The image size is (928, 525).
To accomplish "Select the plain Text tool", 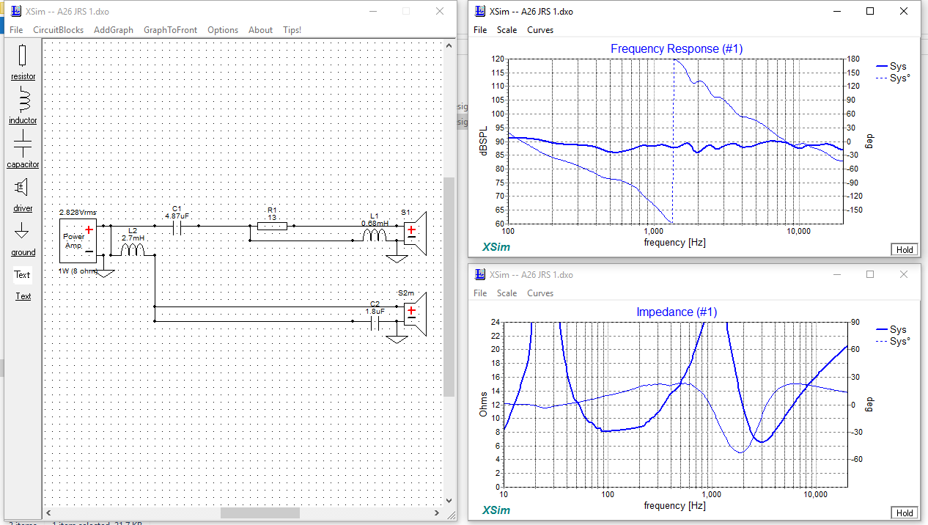I will point(23,296).
